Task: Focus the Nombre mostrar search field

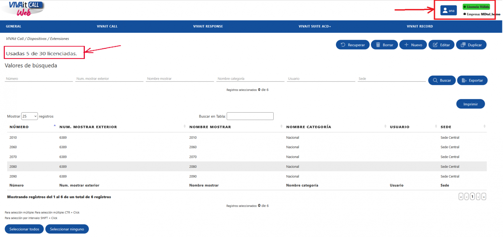Action: [180, 79]
